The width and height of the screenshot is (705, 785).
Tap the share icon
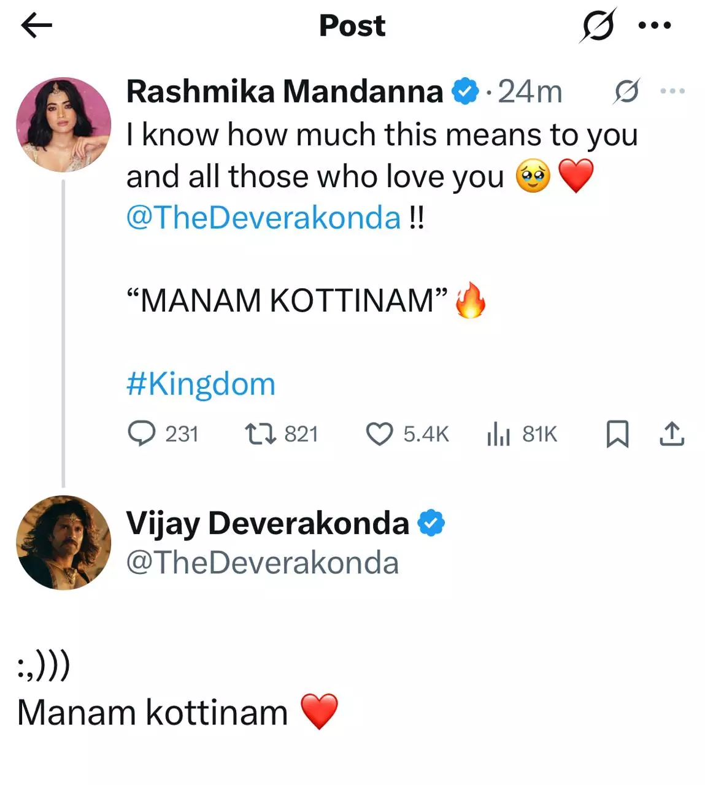pos(672,434)
